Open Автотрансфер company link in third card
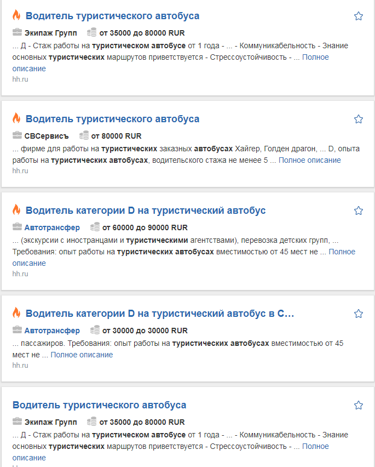The image size is (375, 467). pyautogui.click(x=52, y=227)
